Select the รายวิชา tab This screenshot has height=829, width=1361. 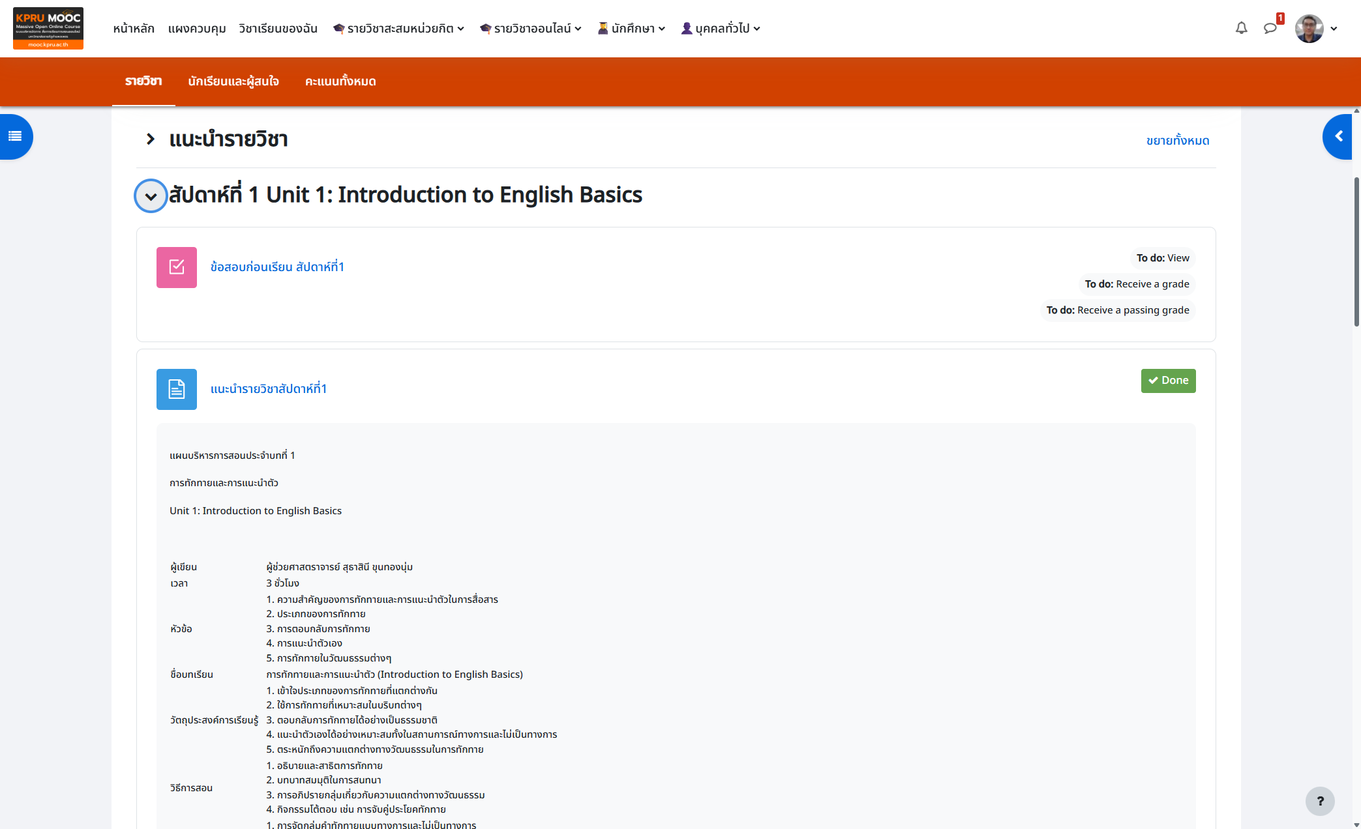tap(143, 81)
